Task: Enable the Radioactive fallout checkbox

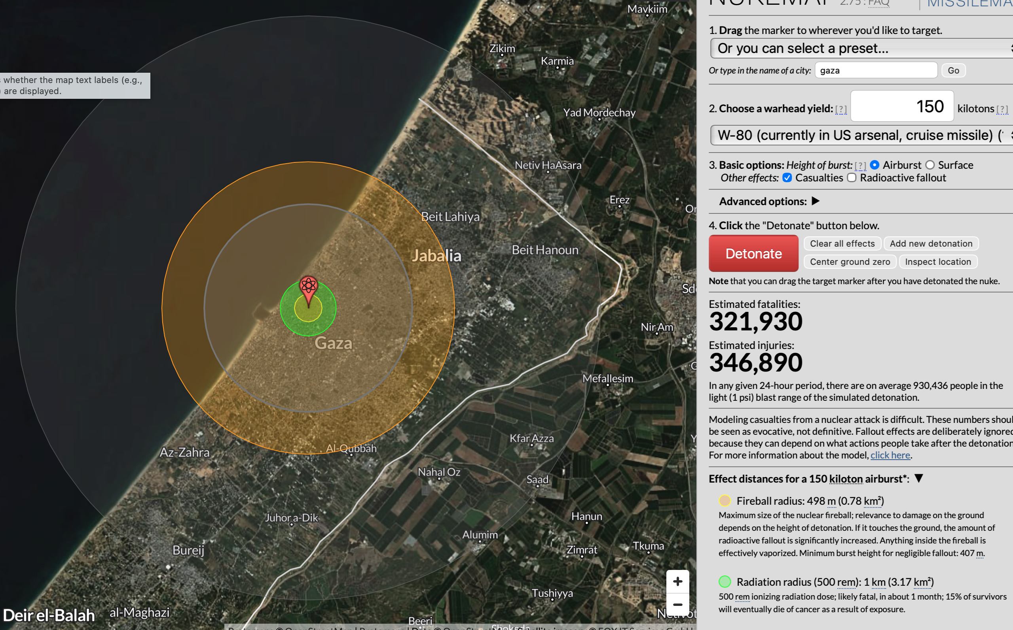Action: 852,178
